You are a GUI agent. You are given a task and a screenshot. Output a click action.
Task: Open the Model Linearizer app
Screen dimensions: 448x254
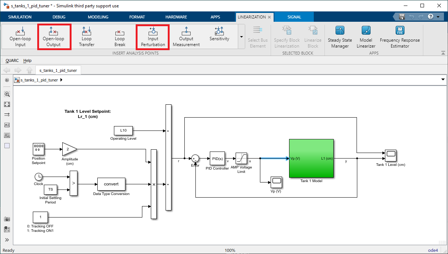[x=366, y=37]
